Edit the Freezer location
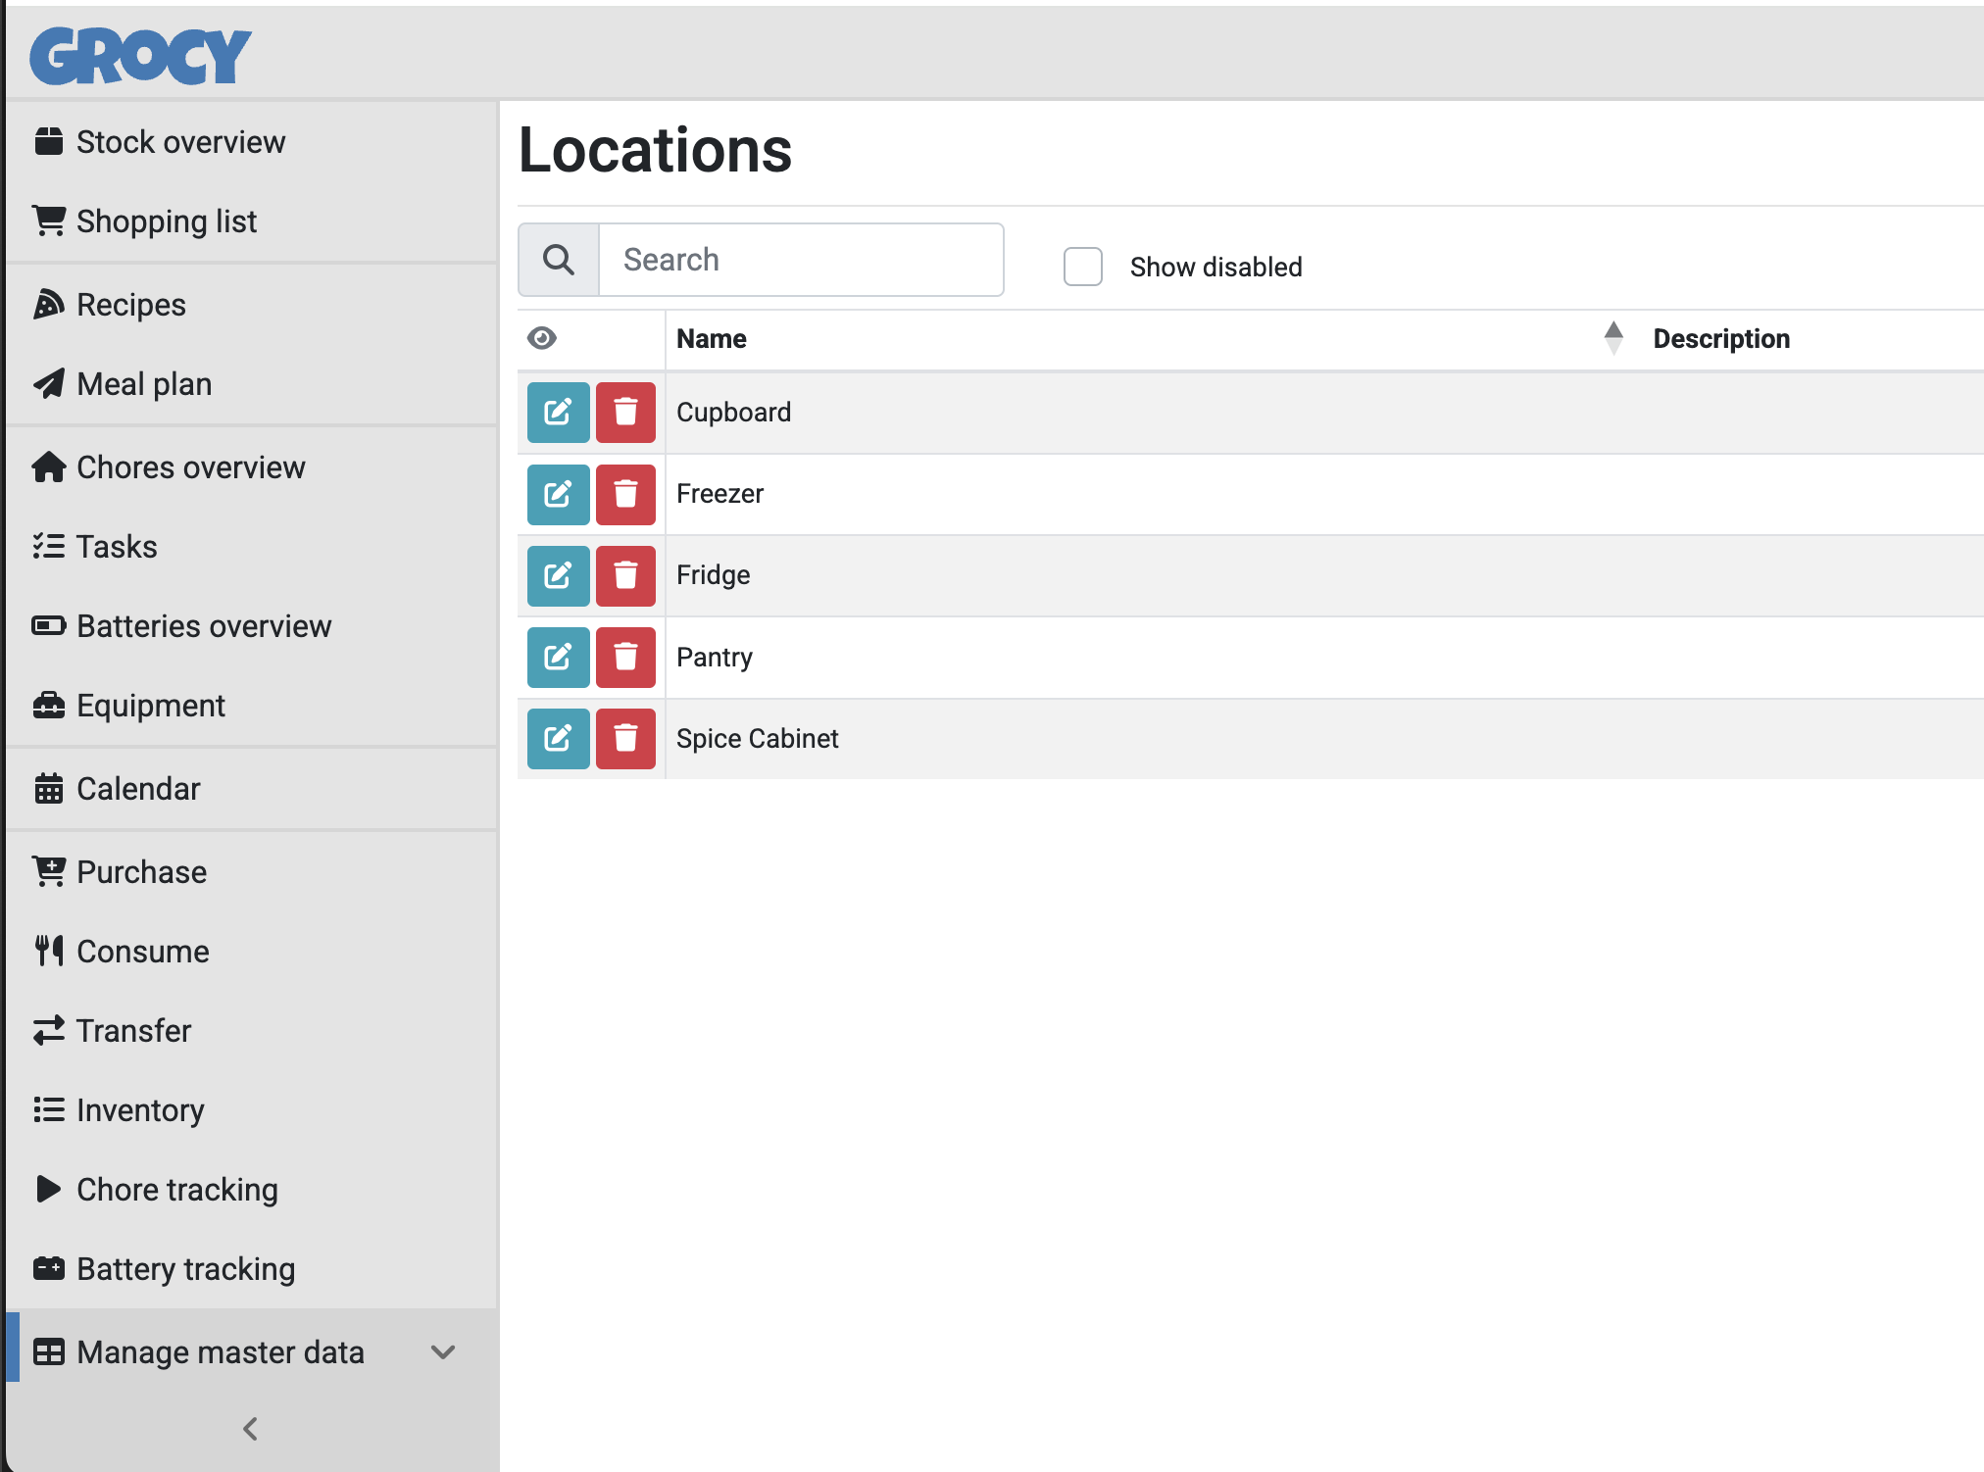 coord(558,494)
